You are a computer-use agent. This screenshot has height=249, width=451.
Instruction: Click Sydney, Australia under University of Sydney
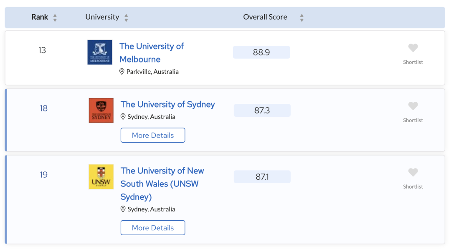tap(151, 117)
